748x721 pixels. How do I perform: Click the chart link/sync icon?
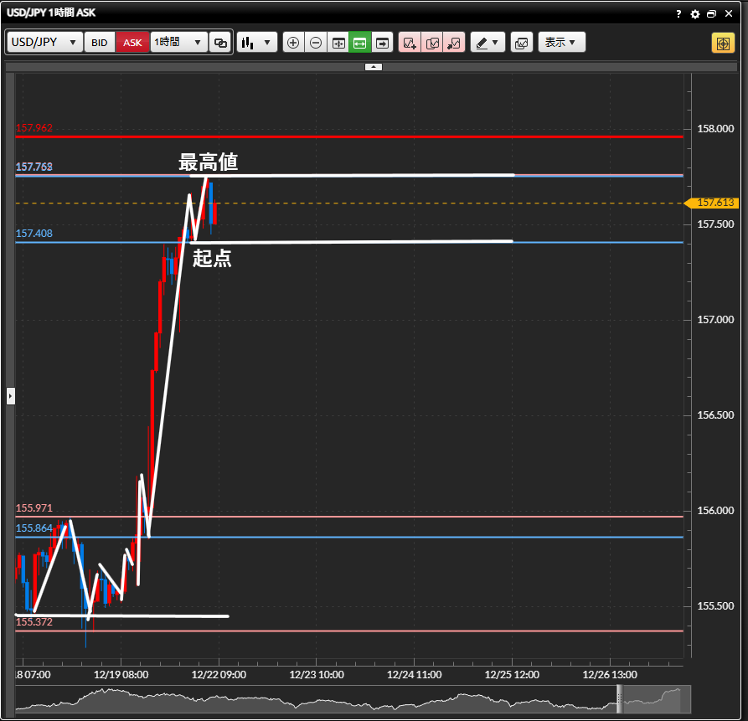point(220,43)
